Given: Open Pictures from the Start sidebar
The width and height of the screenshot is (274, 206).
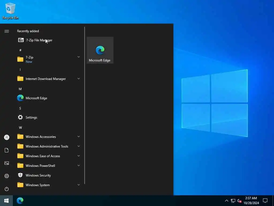Looking at the screenshot, I should pos(7,163).
